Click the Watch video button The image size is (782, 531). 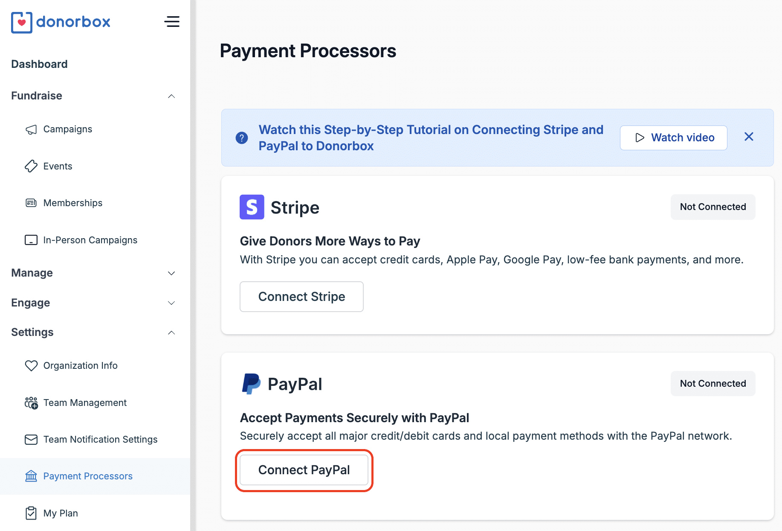pos(673,138)
